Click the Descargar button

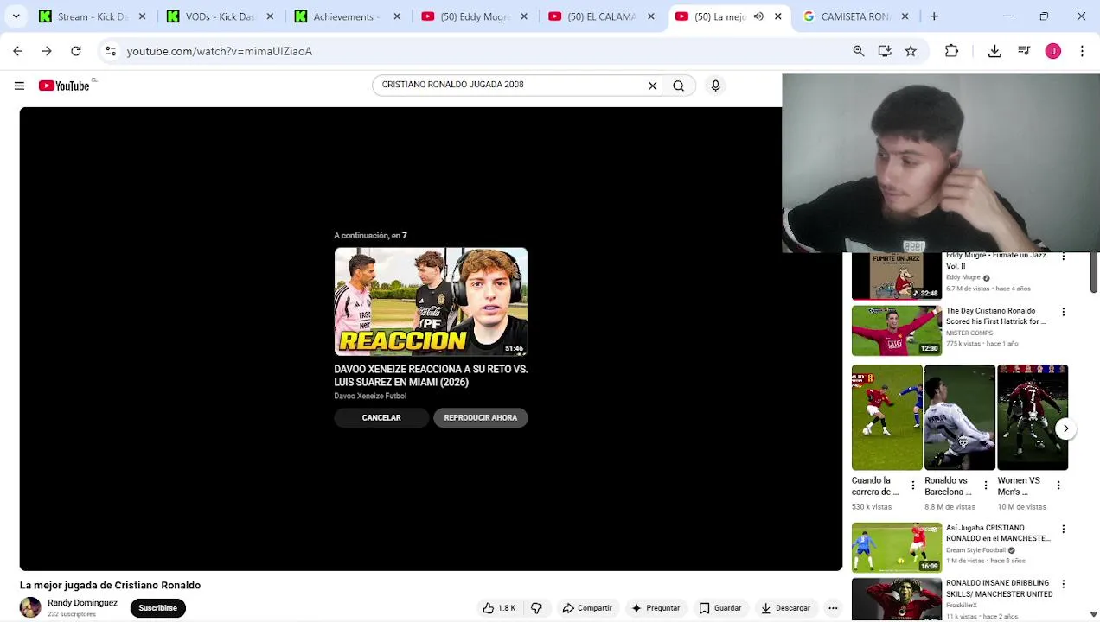(786, 608)
